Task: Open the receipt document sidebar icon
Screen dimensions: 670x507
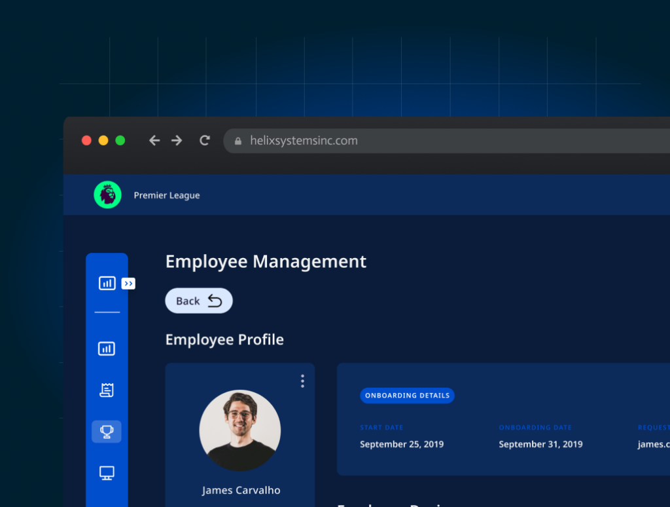Action: pos(107,390)
